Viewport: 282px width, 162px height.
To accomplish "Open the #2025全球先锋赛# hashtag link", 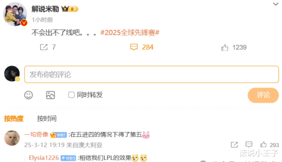I will pyautogui.click(x=130, y=32).
